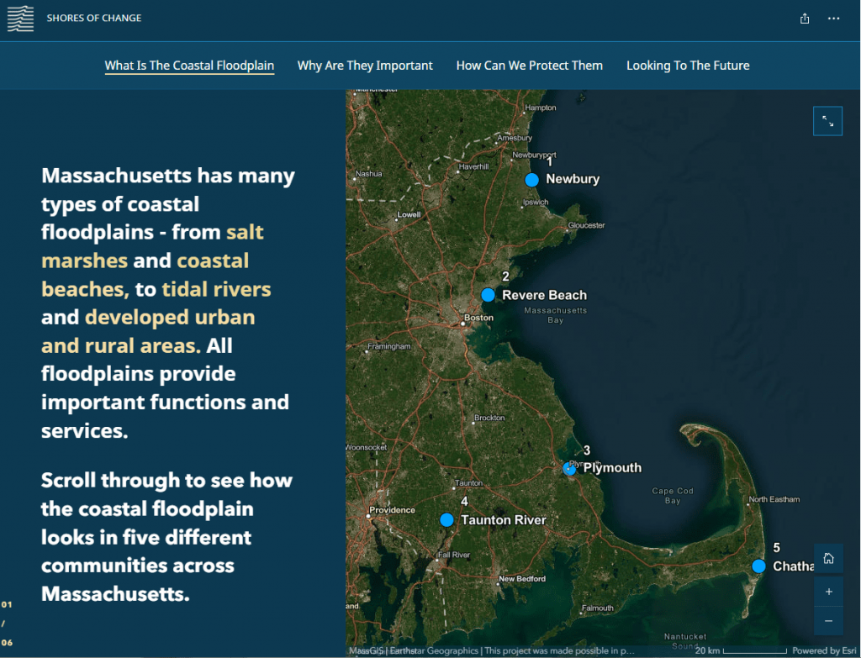Select the Revere Beach map marker

[488, 295]
